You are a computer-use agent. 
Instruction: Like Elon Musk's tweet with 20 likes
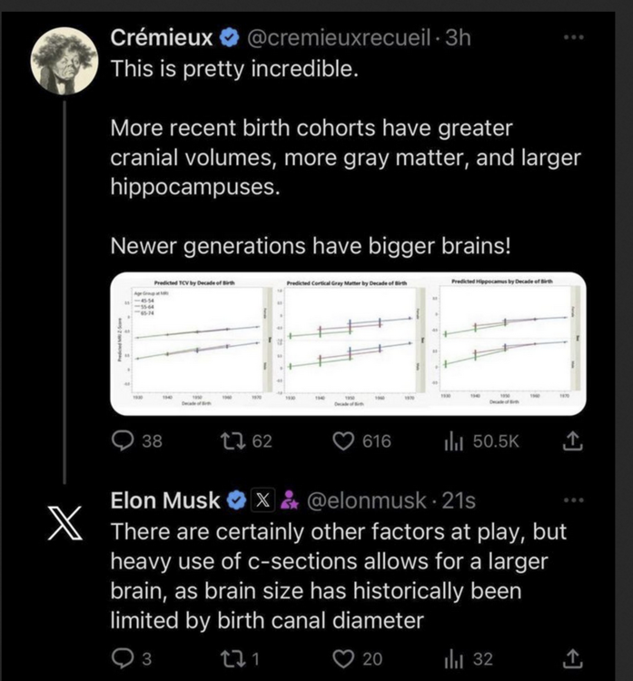pyautogui.click(x=343, y=657)
